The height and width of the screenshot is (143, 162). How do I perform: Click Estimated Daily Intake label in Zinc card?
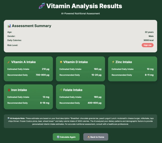123,69
